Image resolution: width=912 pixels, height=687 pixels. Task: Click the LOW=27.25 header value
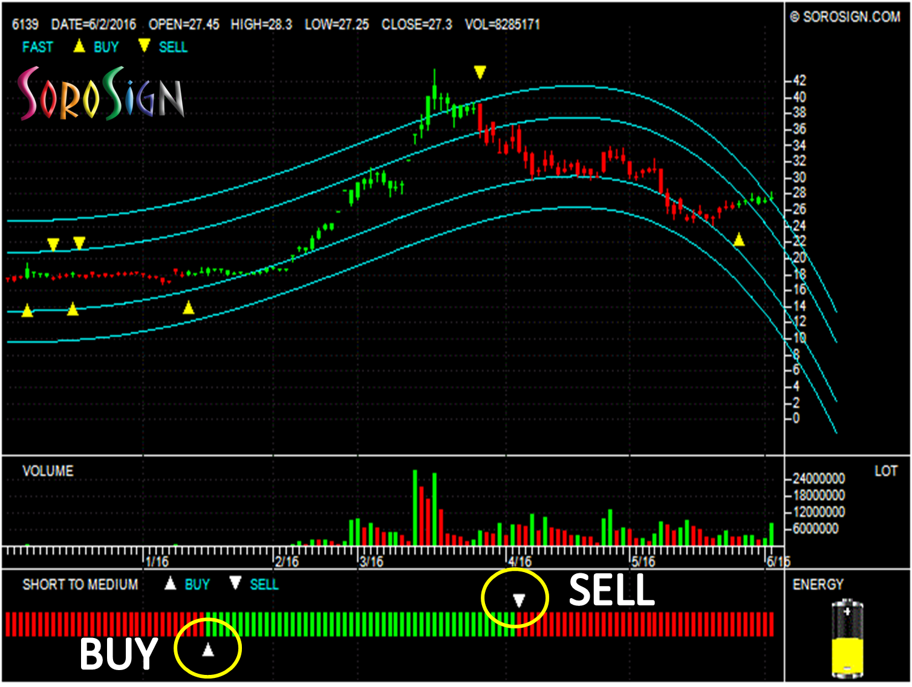337,25
